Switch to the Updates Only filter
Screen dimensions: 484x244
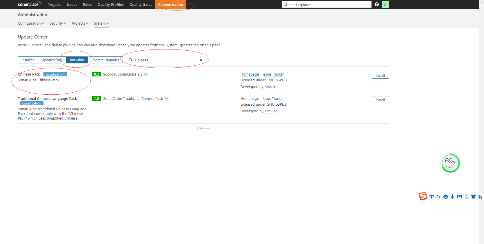[x=52, y=60]
